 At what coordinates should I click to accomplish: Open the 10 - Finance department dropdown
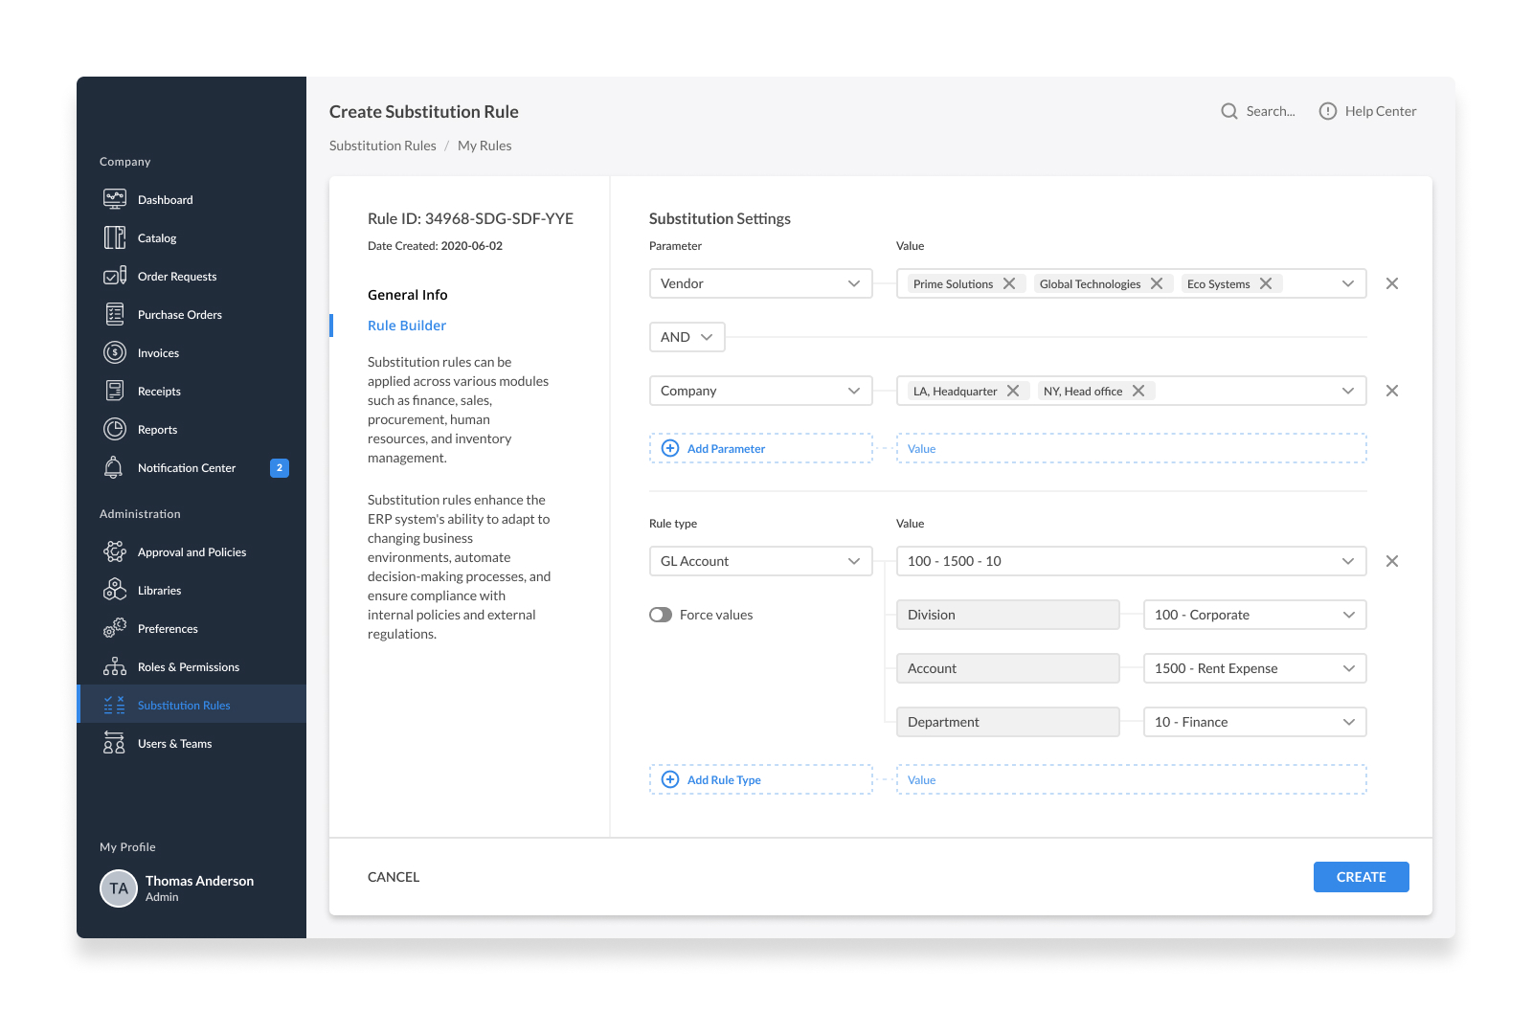click(1255, 722)
